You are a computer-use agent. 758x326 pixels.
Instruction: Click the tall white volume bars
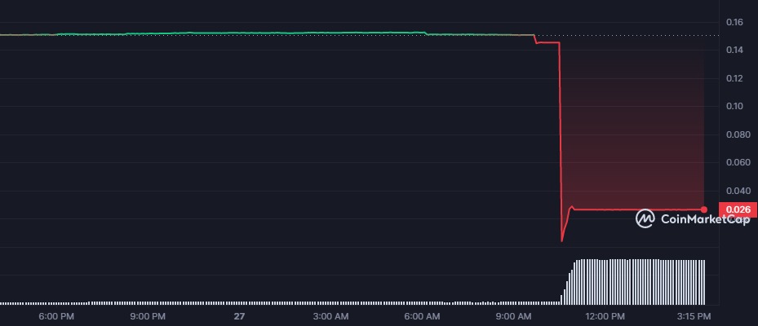pos(636,281)
